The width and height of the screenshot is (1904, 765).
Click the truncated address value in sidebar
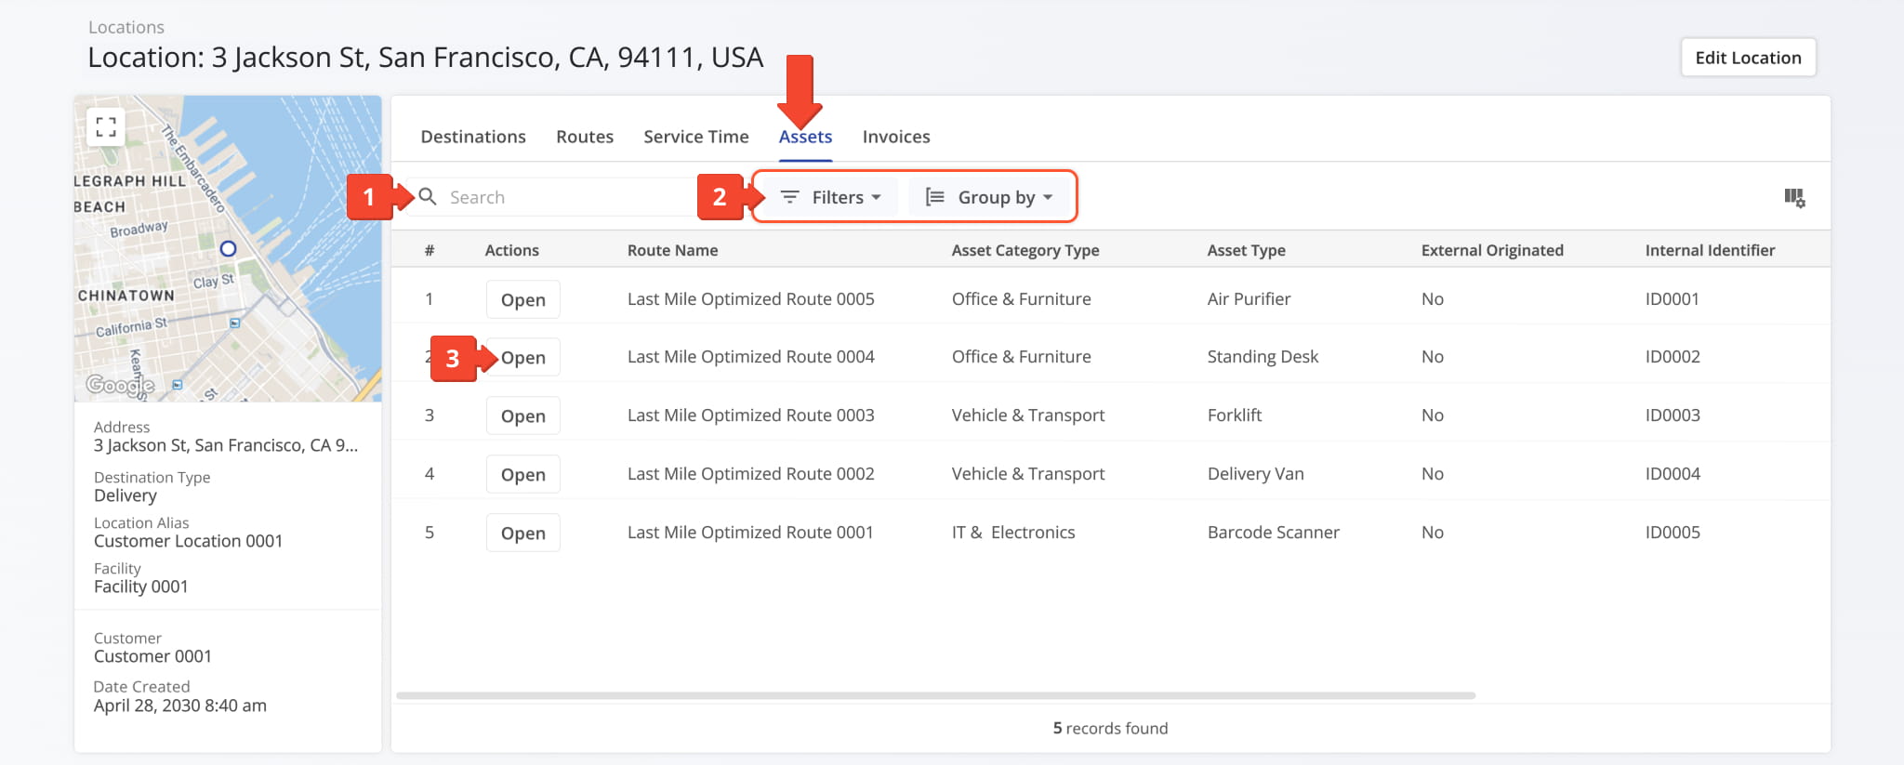(x=226, y=445)
